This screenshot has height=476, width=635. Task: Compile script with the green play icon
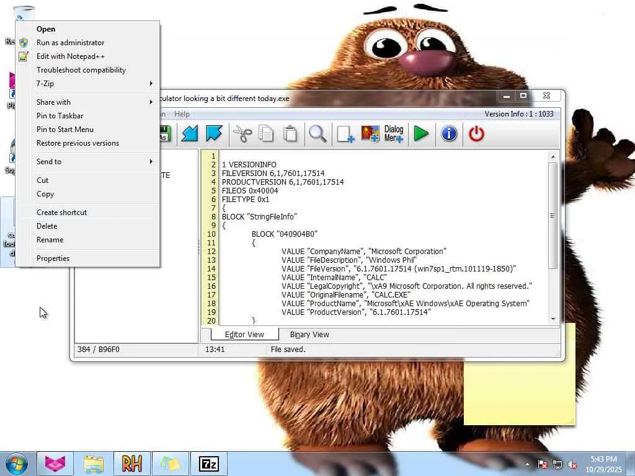[421, 134]
